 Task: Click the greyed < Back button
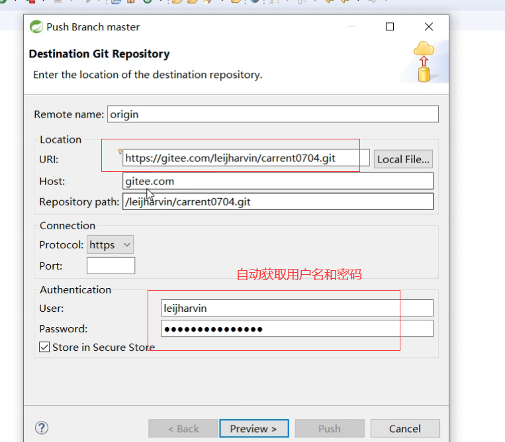coord(183,429)
